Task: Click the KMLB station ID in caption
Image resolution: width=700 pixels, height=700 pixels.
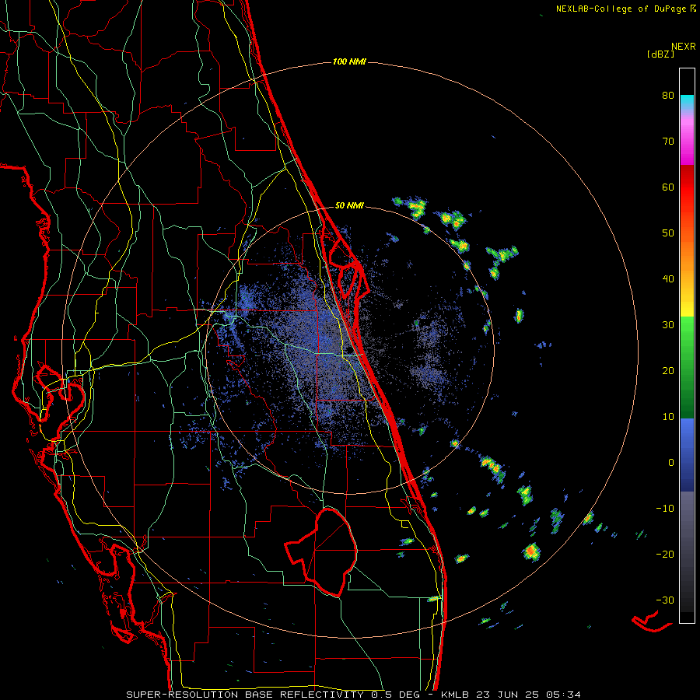Action: point(457,695)
